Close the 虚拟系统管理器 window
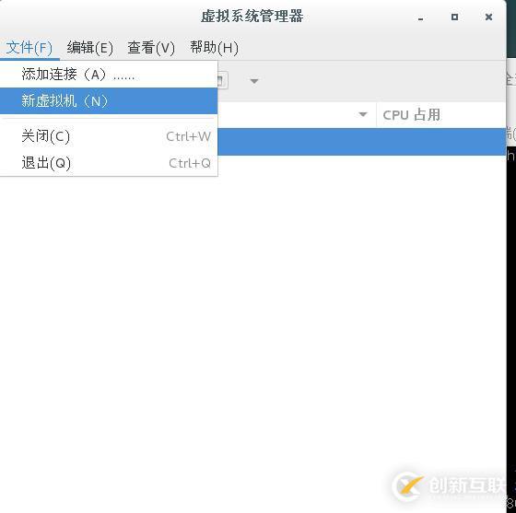This screenshot has width=516, height=513. tap(488, 17)
